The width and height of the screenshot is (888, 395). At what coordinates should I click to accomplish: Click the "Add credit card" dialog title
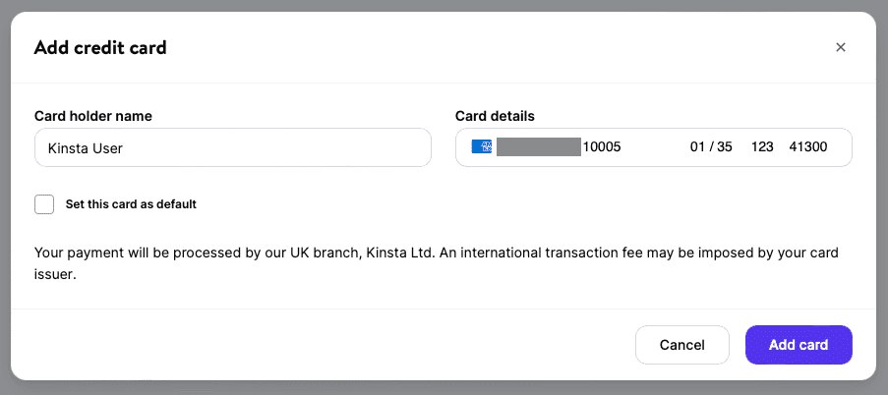pyautogui.click(x=100, y=47)
